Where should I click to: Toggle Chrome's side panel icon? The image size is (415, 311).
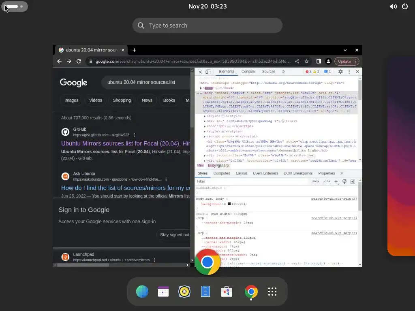click(319, 62)
